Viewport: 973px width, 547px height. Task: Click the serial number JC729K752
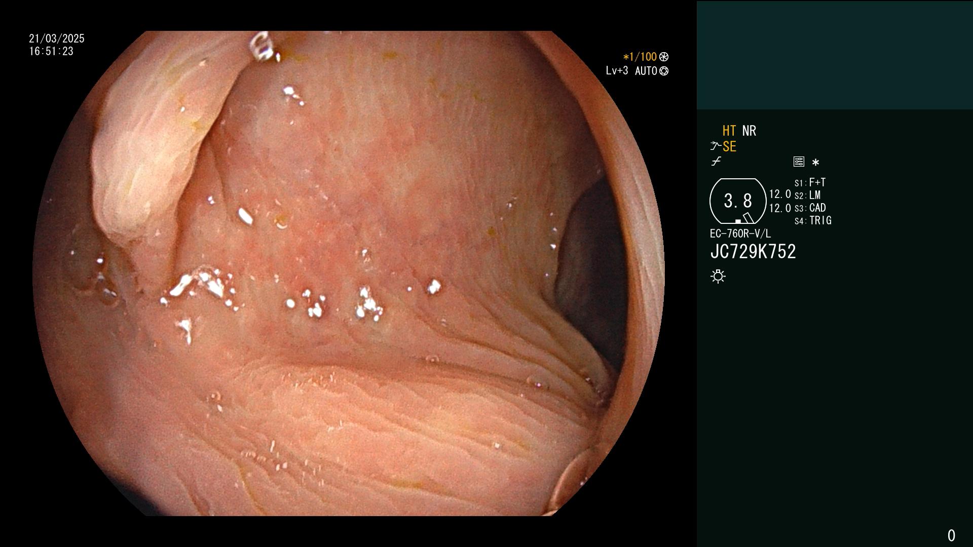click(753, 251)
